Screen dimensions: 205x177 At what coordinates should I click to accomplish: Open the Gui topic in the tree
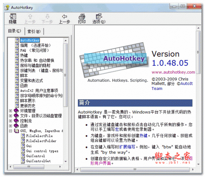coord(29,146)
